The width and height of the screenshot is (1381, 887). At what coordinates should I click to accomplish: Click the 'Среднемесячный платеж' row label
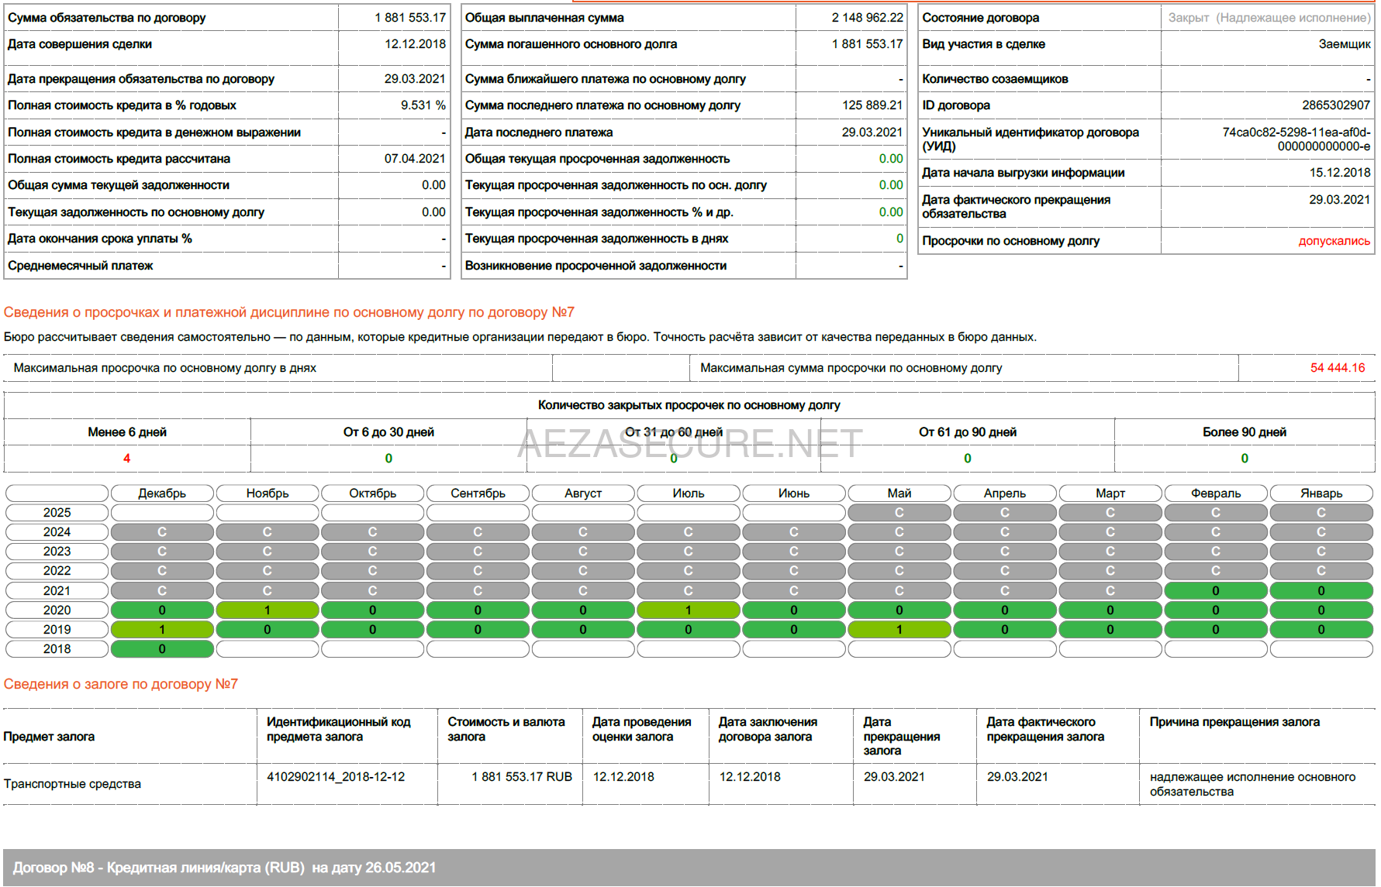click(x=81, y=266)
